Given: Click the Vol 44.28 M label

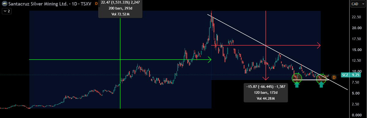Looking at the screenshot, I should 266,98.
